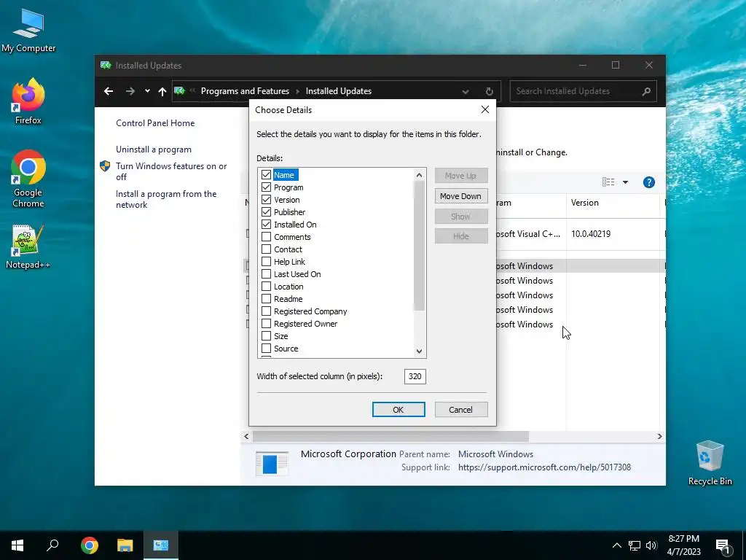Enable the Comments detail checkbox
746x560 pixels.
[266, 237]
